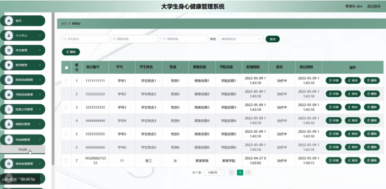Select the 传染病 submenu item
The image size is (386, 189).
pos(23,149)
